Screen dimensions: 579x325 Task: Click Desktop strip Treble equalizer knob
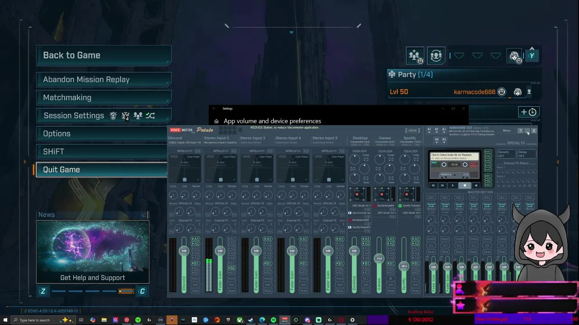(x=356, y=159)
